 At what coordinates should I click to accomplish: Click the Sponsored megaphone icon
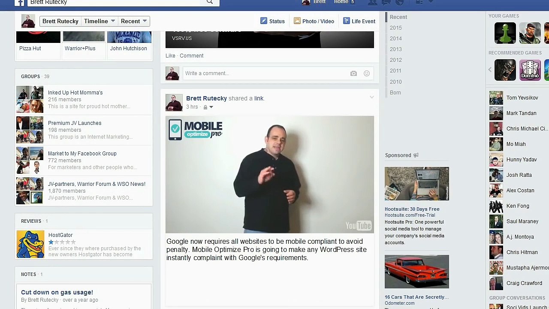(x=416, y=155)
